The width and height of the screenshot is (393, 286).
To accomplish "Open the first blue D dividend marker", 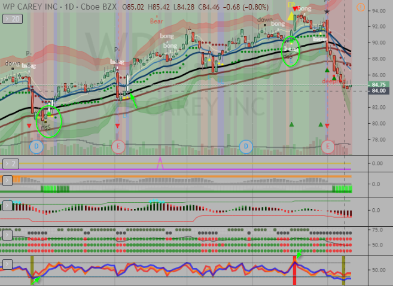I will click(36, 147).
